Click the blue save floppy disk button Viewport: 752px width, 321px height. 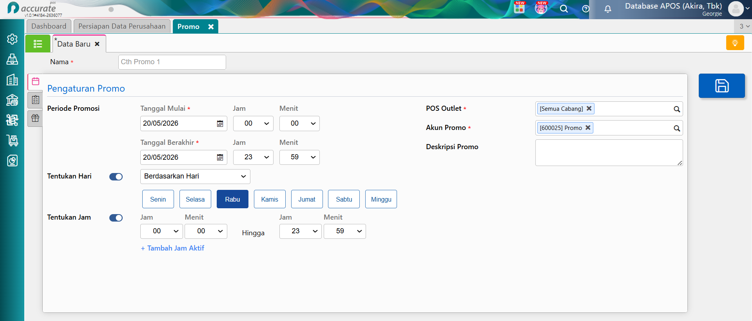click(721, 86)
